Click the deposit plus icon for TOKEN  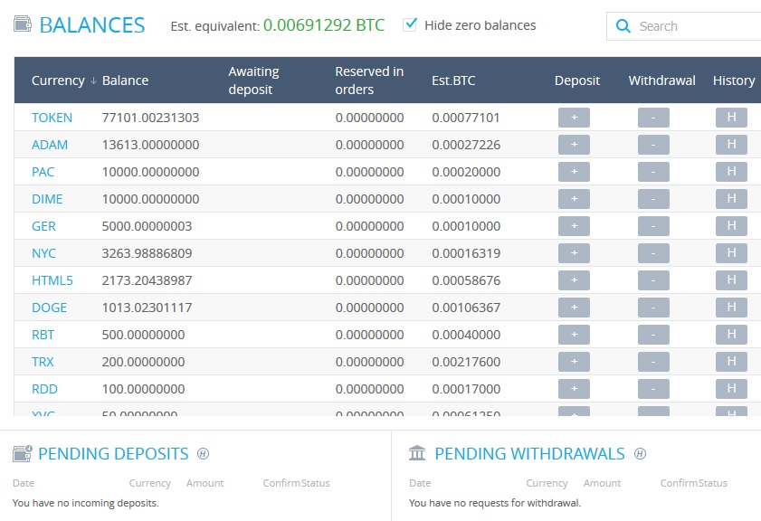click(574, 118)
